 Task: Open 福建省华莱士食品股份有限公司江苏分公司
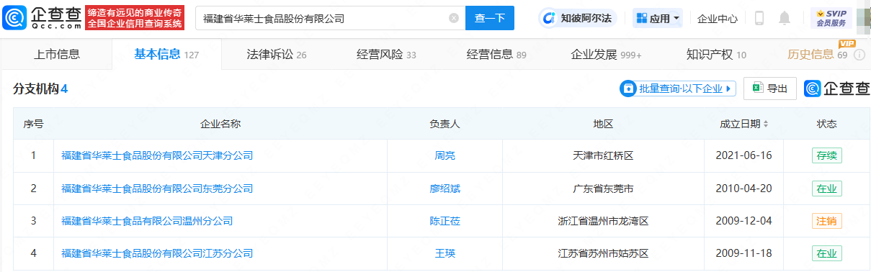point(157,253)
